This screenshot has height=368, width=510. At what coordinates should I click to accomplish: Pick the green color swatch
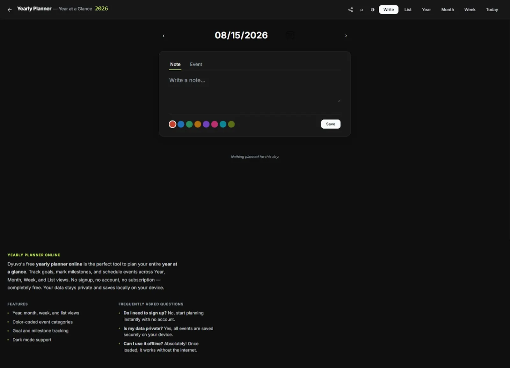(189, 124)
